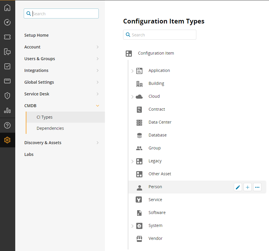This screenshot has width=269, height=251.
Task: Expand the Application CI type
Action: [132, 71]
